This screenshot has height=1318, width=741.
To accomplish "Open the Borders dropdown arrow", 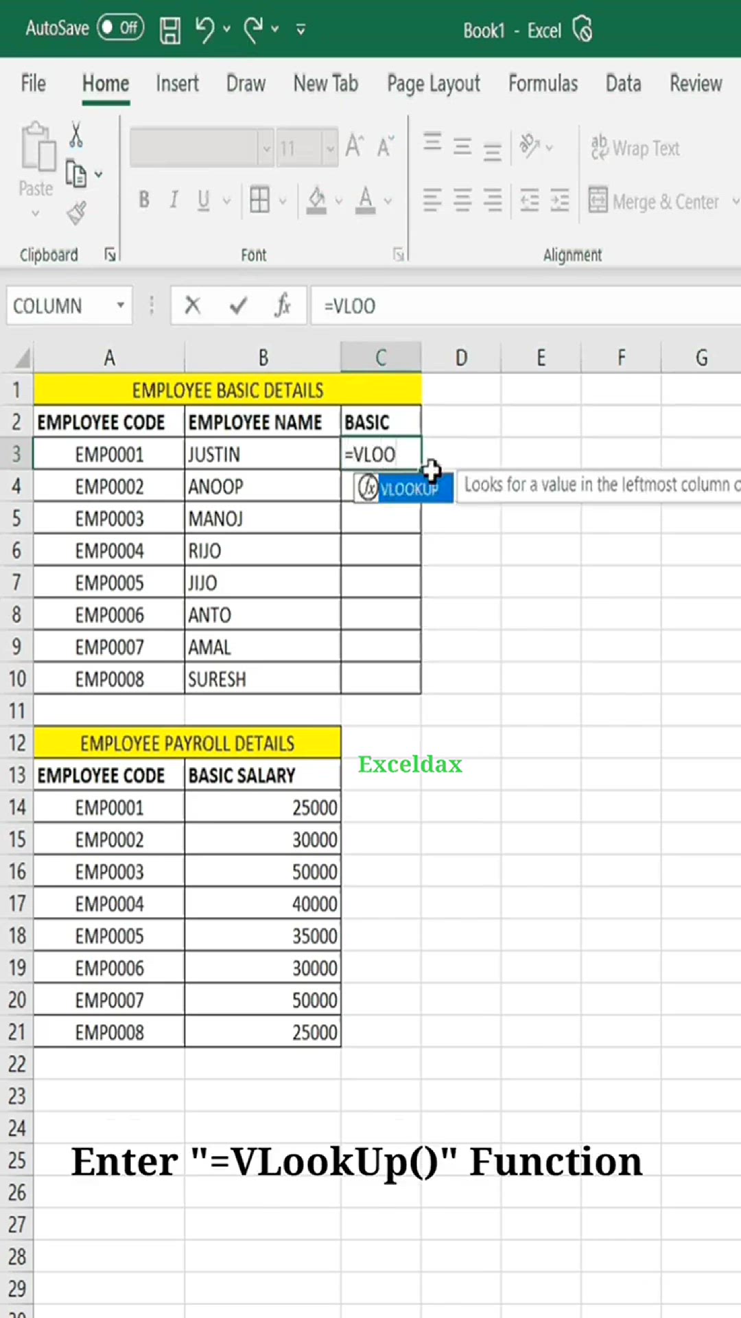I will coord(283,201).
